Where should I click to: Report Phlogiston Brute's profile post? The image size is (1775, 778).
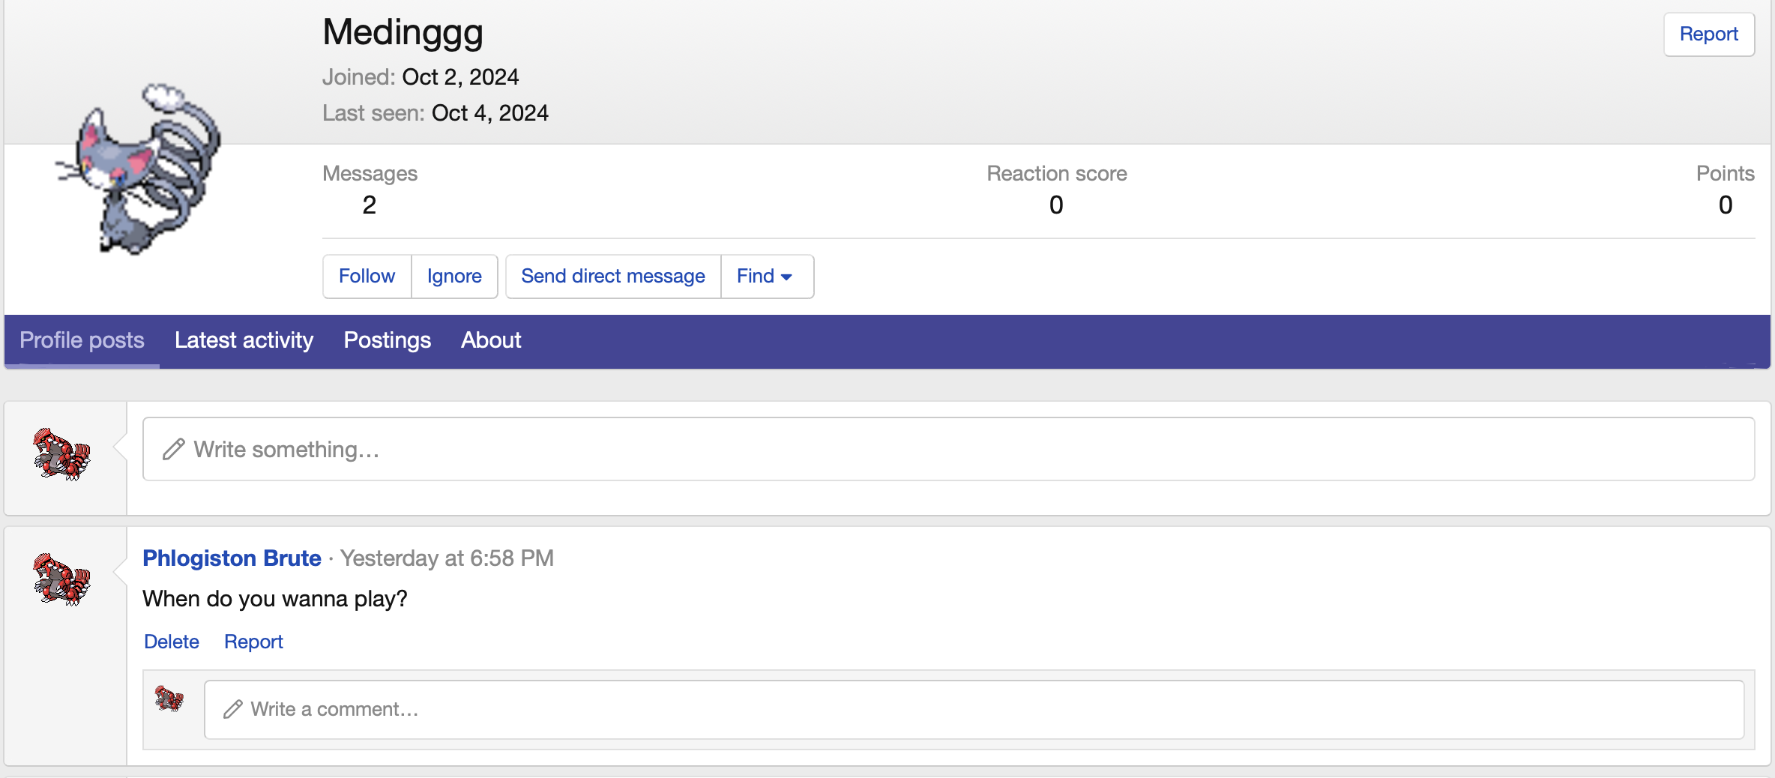click(x=253, y=642)
